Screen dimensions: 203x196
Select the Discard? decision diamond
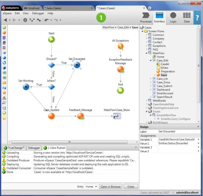tap(51, 65)
